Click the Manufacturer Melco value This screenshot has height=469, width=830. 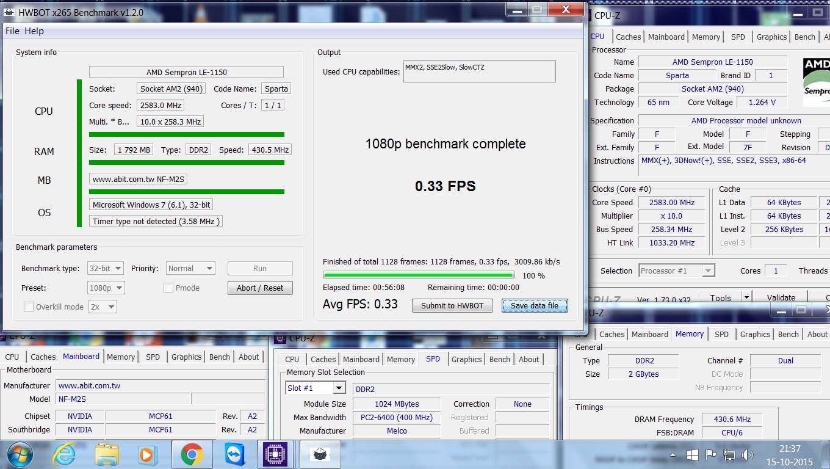tap(397, 431)
